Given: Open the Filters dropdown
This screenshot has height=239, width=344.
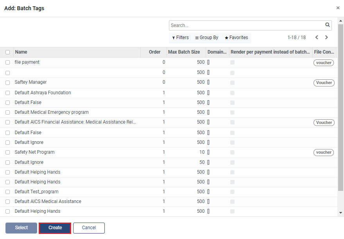Looking at the screenshot, I should 180,38.
